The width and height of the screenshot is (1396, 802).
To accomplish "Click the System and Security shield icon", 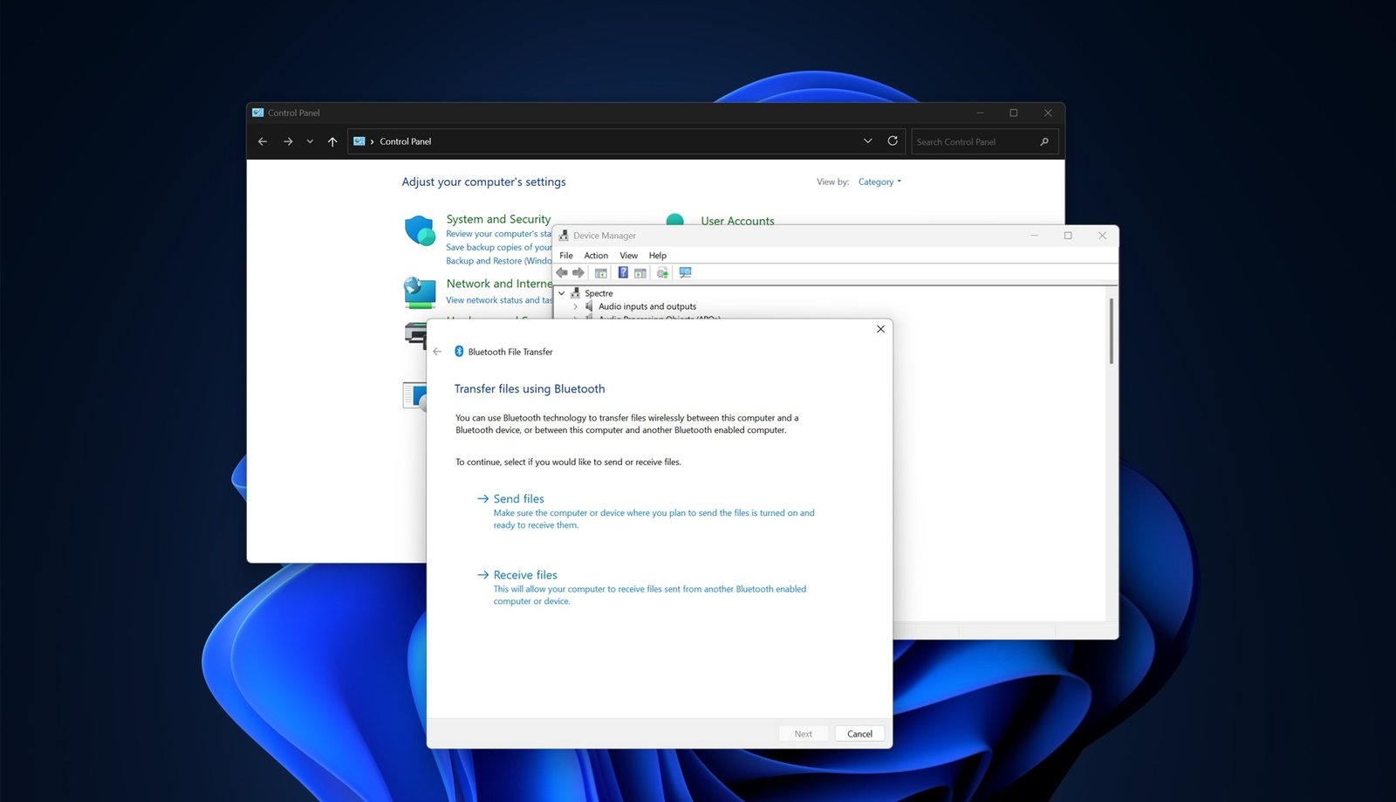I will (420, 230).
